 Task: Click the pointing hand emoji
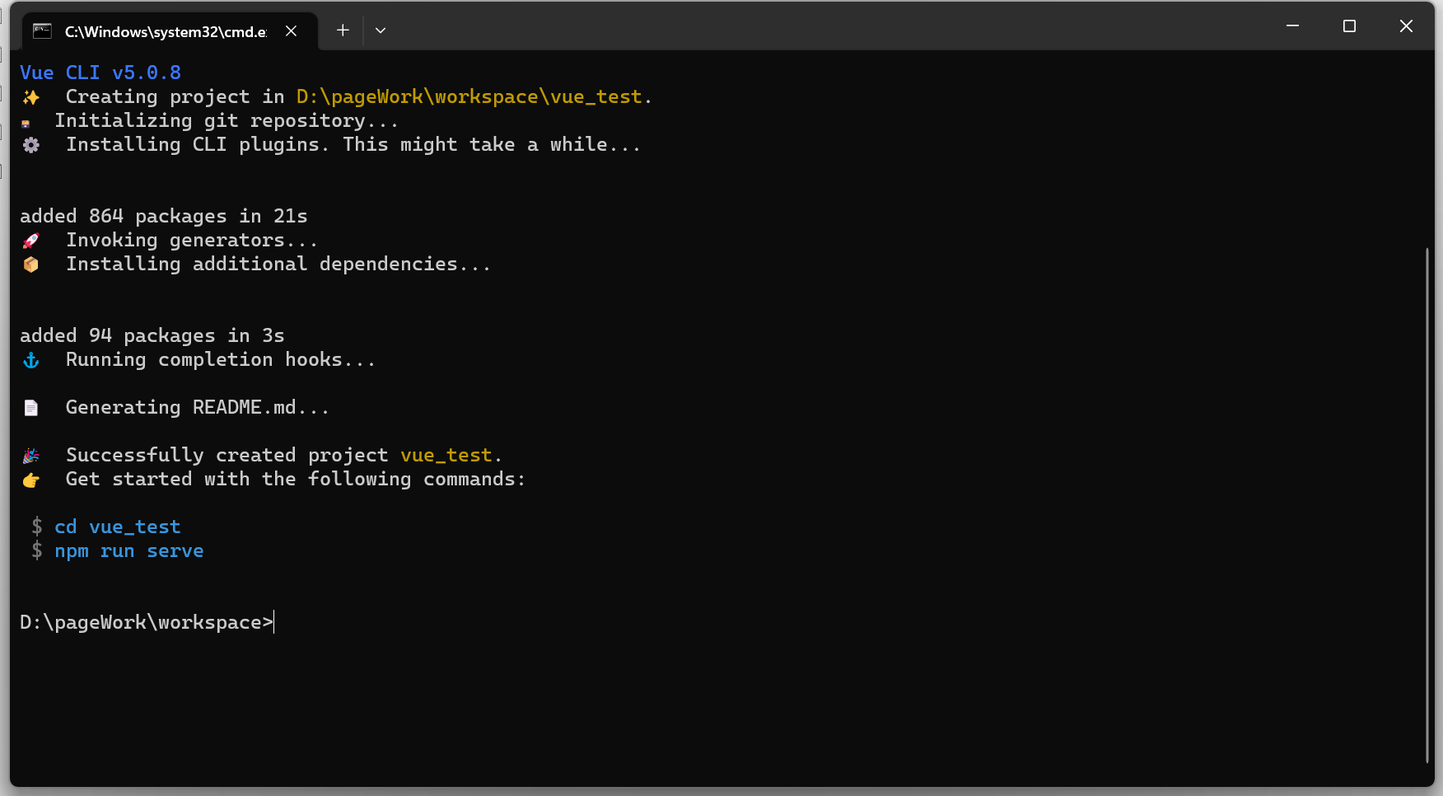tap(31, 480)
